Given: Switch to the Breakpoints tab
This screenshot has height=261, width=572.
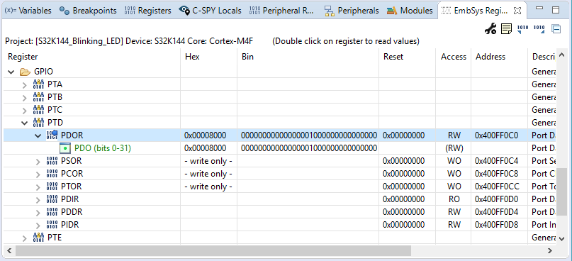Looking at the screenshot, I should click(x=88, y=11).
